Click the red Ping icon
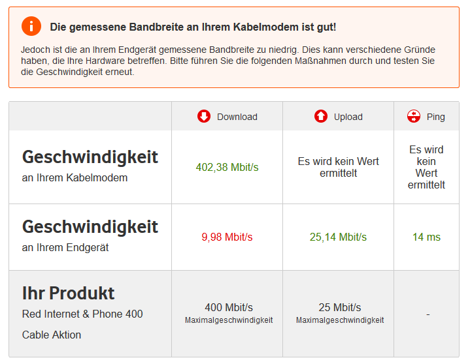 click(413, 116)
